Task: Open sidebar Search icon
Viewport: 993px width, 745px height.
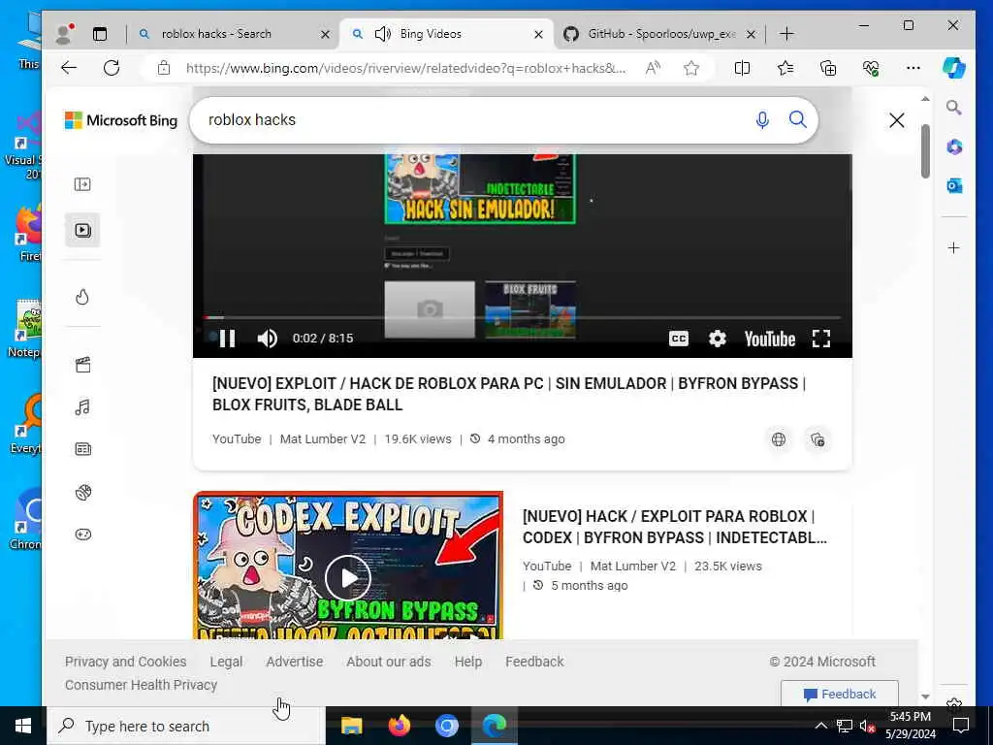Action: coord(954,107)
